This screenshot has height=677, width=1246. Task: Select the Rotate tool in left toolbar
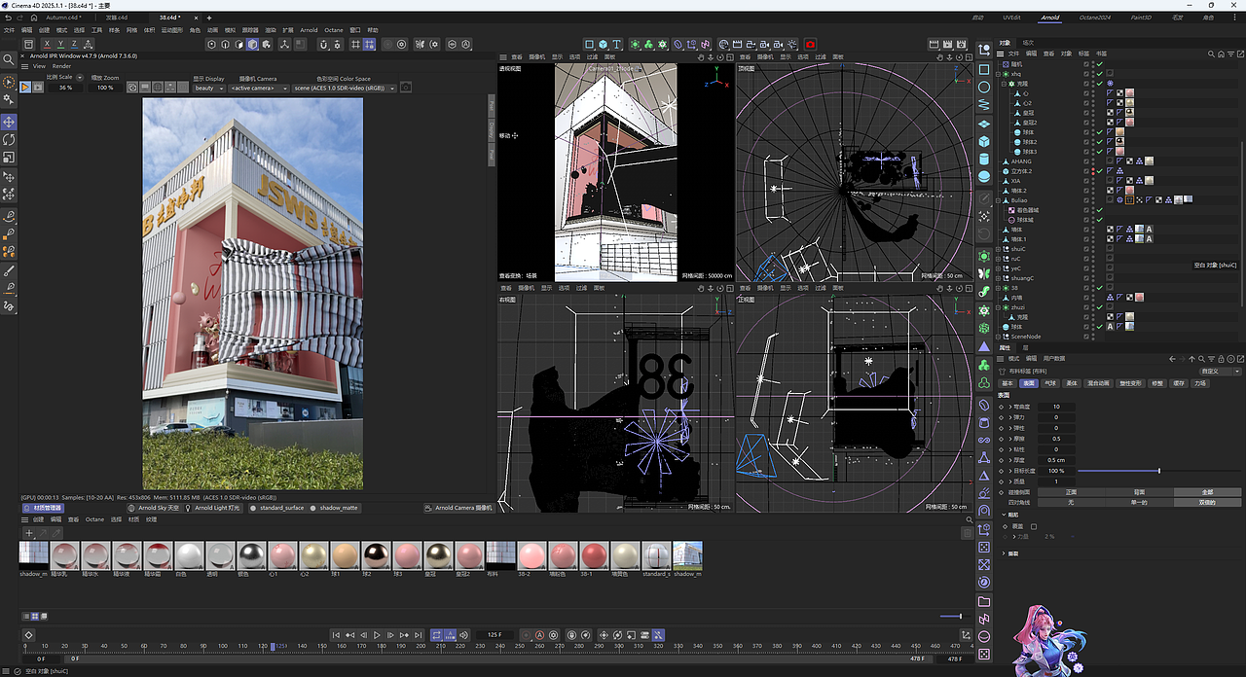point(9,140)
